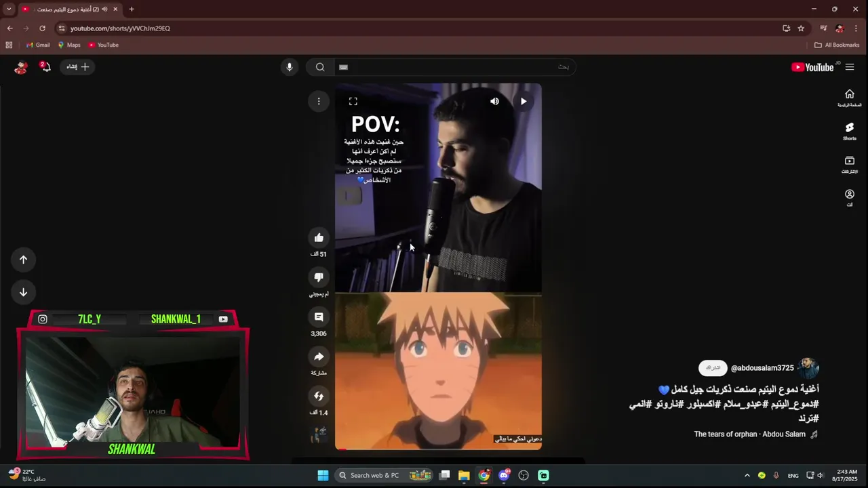The height and width of the screenshot is (488, 868).
Task: Open the sound thumbnail below Remix
Action: pyautogui.click(x=319, y=434)
